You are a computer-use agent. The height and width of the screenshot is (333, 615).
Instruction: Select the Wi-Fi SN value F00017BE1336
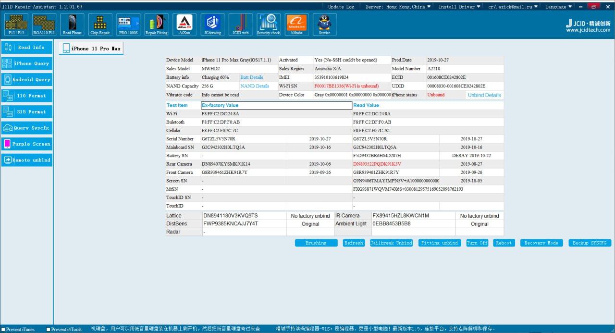point(330,86)
